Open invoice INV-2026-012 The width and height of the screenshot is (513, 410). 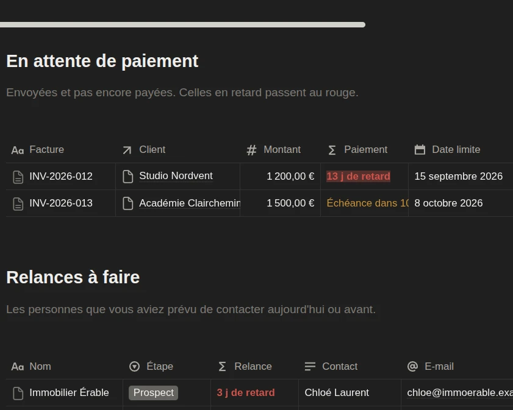click(61, 177)
